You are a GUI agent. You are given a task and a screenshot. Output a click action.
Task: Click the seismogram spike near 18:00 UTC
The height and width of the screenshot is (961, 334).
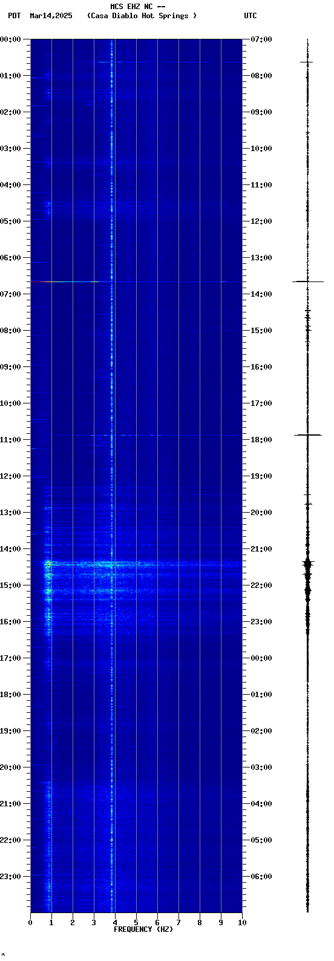307,435
